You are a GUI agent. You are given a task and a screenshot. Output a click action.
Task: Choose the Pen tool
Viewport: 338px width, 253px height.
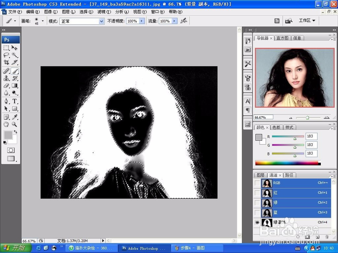click(7, 101)
